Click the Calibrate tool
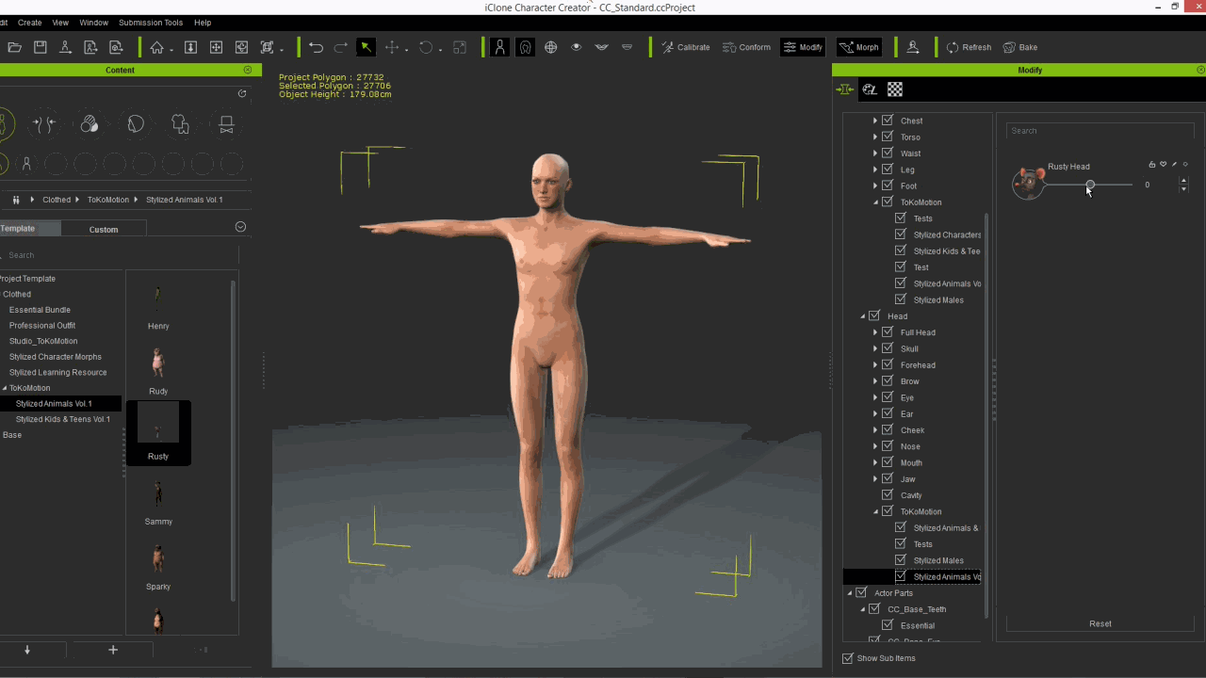The height and width of the screenshot is (678, 1206). click(x=686, y=47)
